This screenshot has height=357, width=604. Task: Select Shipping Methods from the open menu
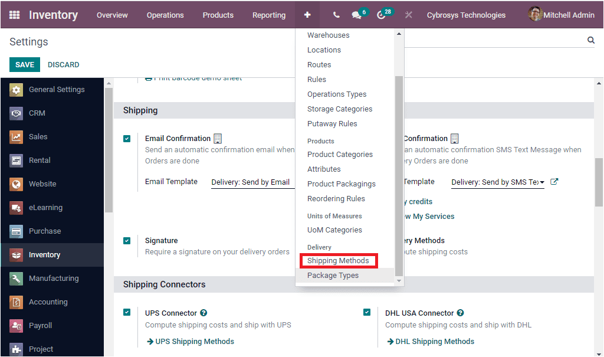339,260
